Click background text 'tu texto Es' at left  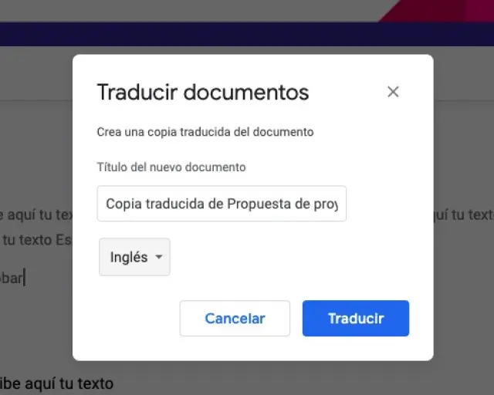tap(36, 240)
